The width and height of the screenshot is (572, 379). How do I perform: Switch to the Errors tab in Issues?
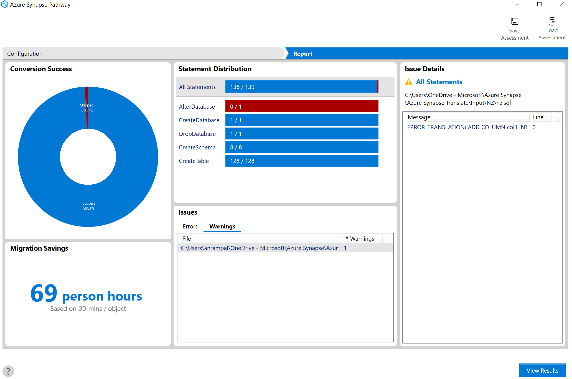[x=190, y=226]
